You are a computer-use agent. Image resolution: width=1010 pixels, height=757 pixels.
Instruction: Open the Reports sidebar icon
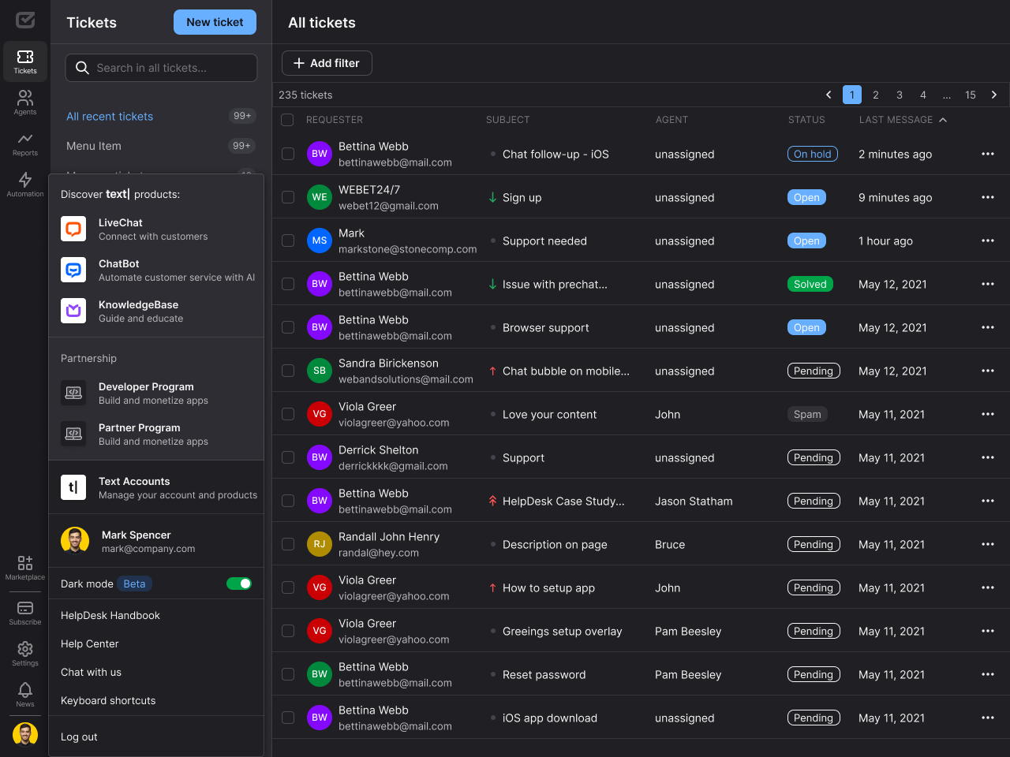pos(25,144)
